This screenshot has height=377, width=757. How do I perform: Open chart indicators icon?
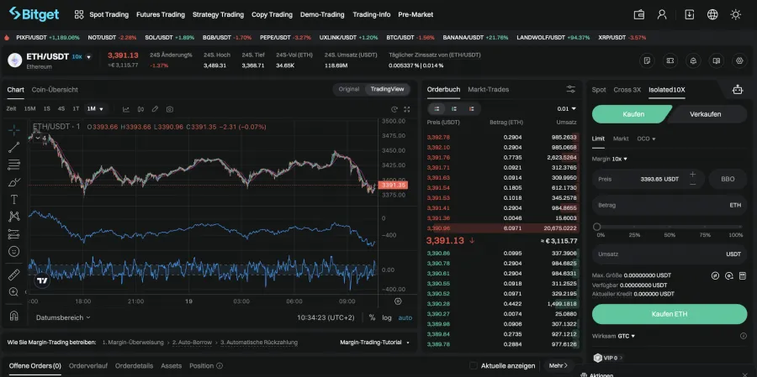point(126,109)
